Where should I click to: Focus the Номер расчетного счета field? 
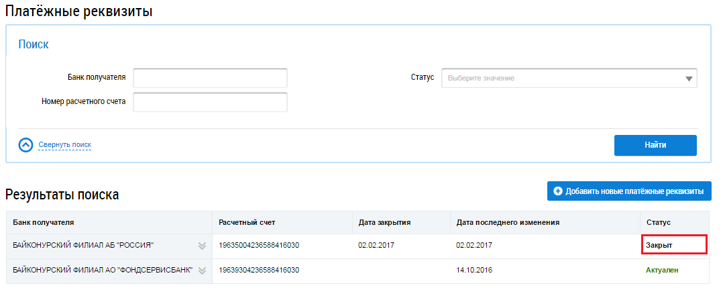coord(210,102)
